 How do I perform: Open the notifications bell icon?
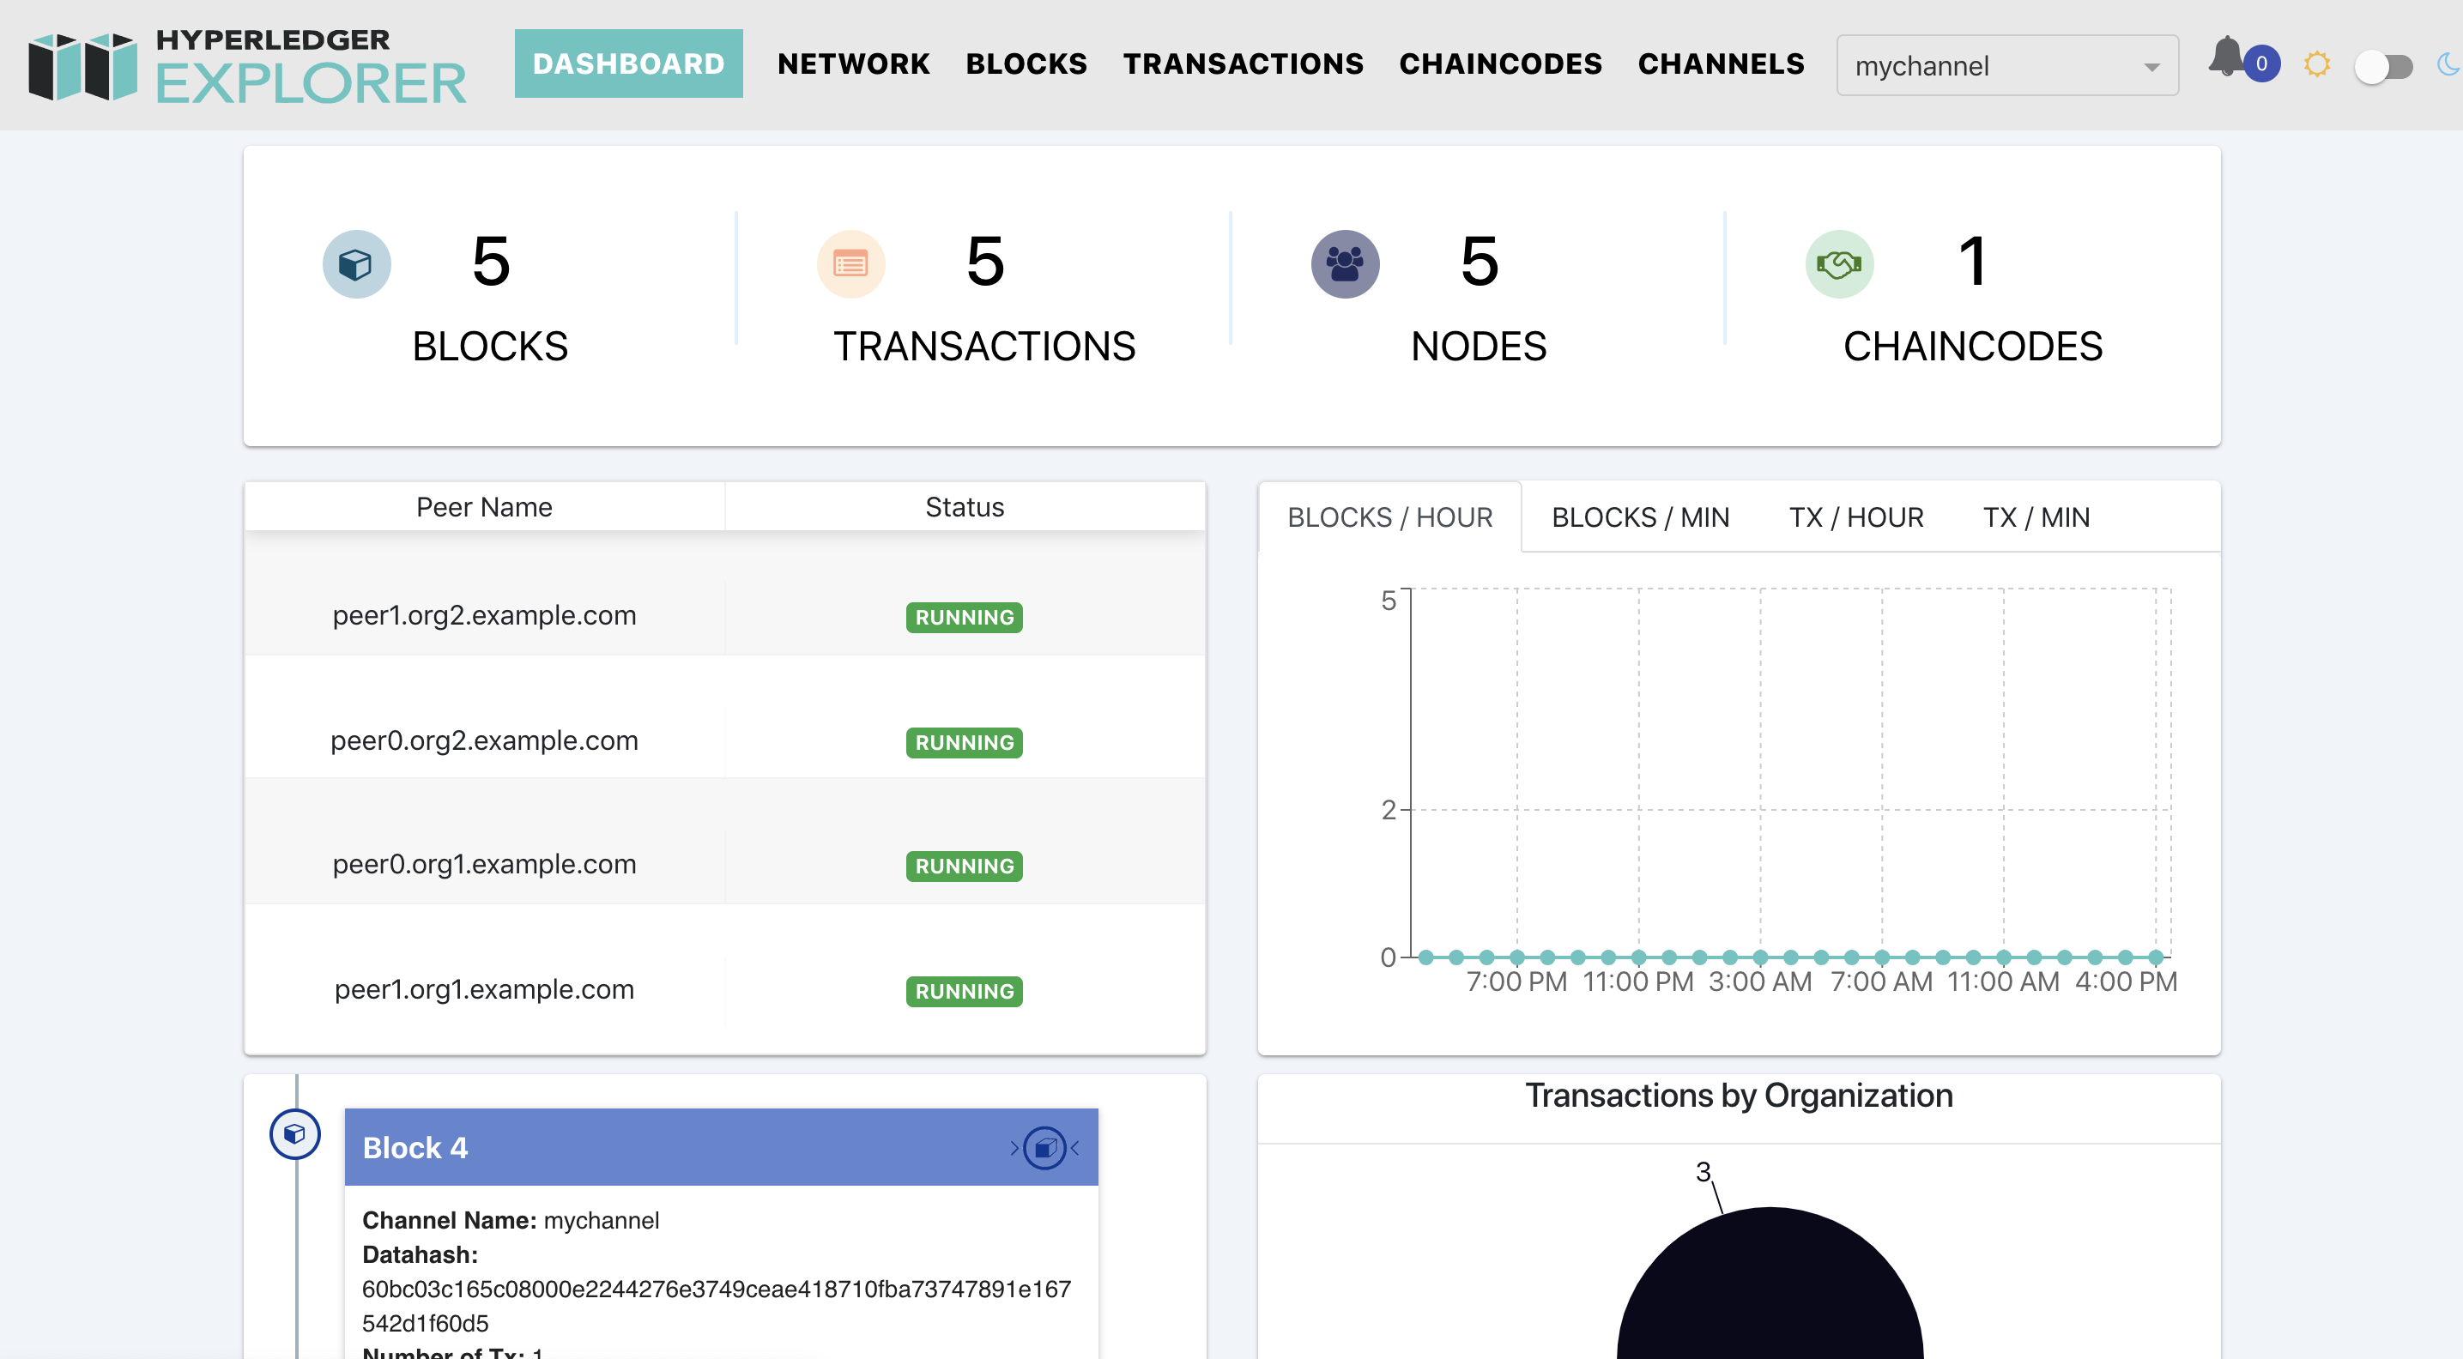tap(2227, 57)
